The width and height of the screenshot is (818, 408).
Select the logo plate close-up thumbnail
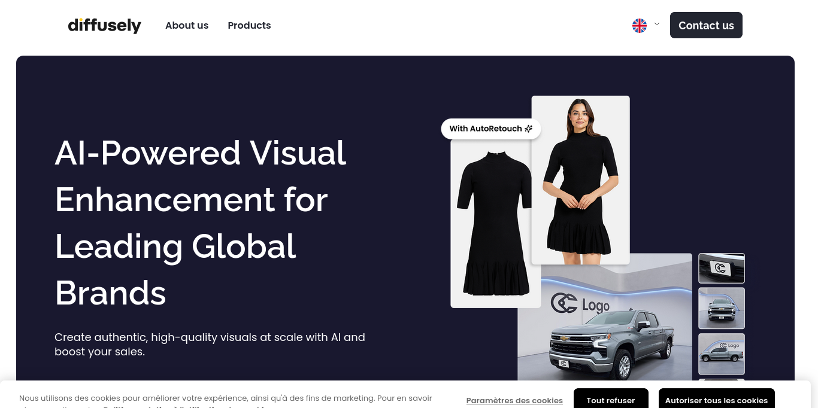(722, 268)
